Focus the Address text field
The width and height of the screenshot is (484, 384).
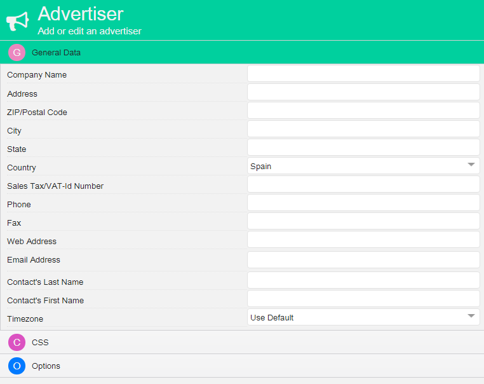[x=363, y=92]
